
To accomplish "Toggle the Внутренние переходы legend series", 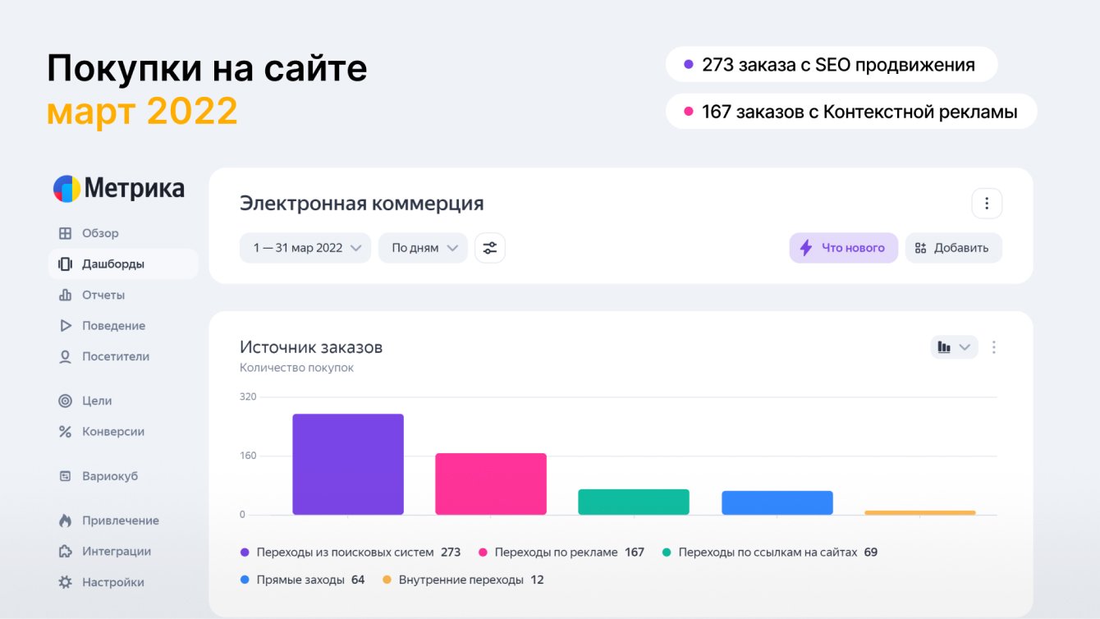I will click(463, 580).
